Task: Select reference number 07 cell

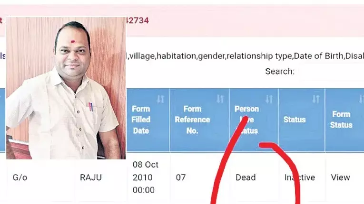Action: click(181, 177)
